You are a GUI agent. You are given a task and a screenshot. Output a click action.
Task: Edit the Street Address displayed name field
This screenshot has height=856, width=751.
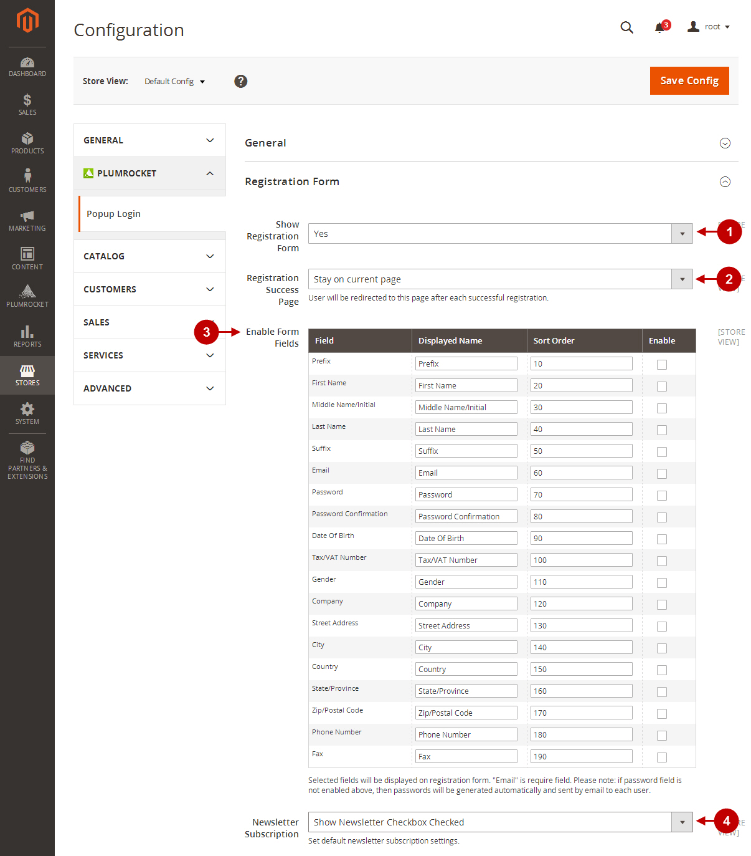coord(466,625)
